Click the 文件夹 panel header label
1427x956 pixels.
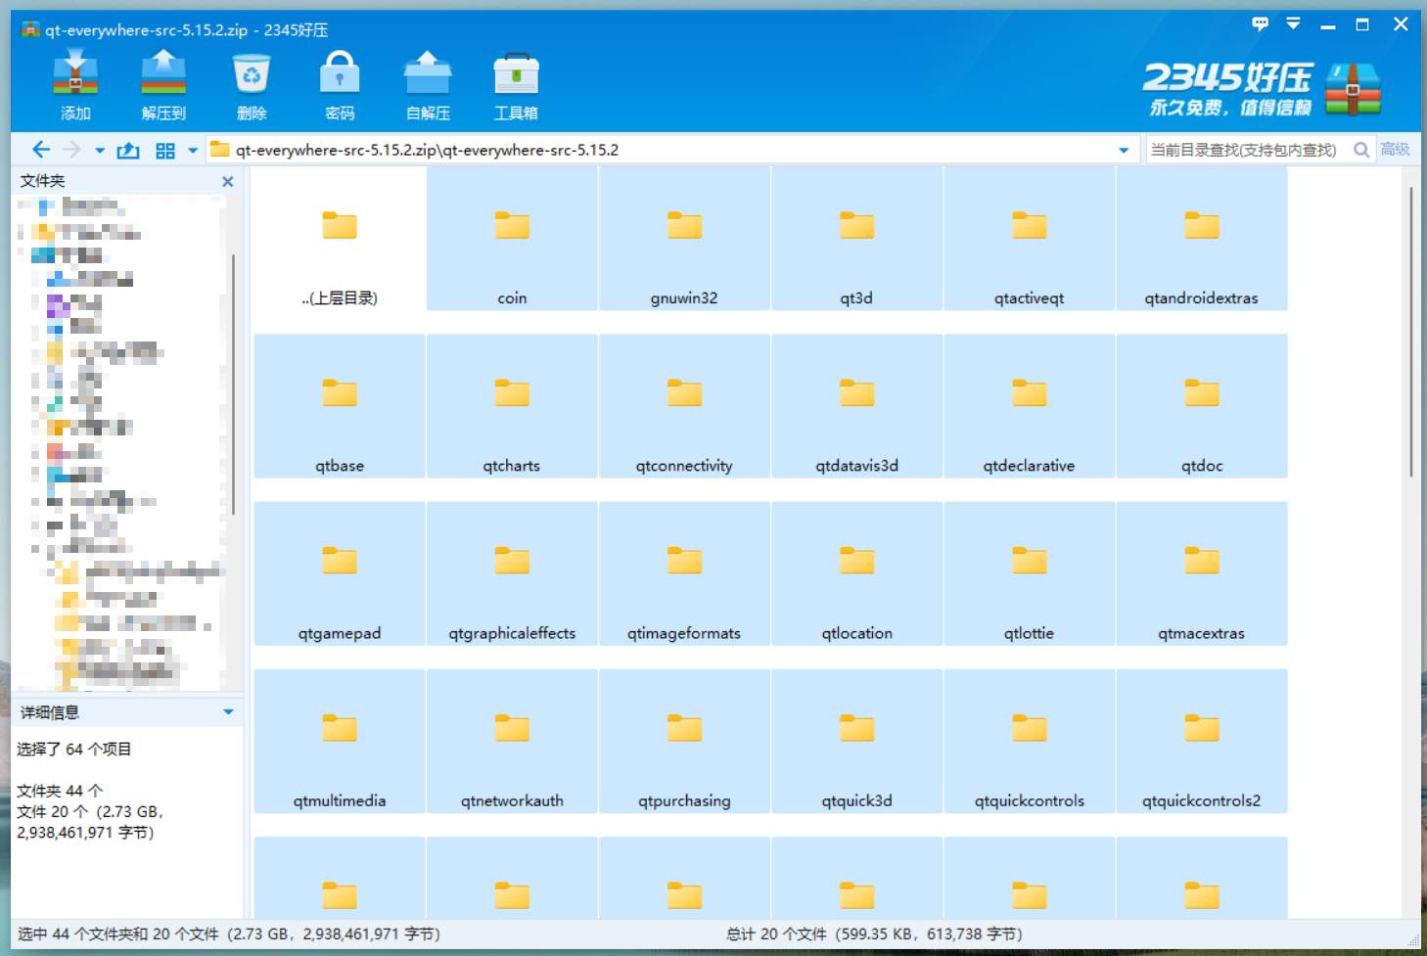43,181
